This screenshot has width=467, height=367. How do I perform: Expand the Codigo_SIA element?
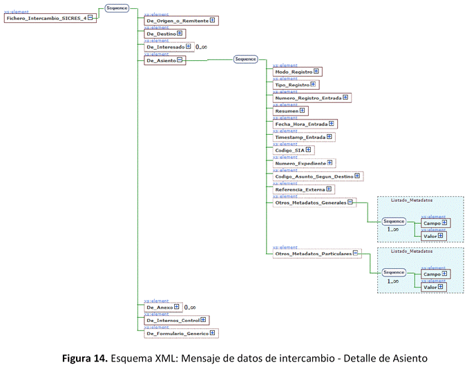point(308,149)
